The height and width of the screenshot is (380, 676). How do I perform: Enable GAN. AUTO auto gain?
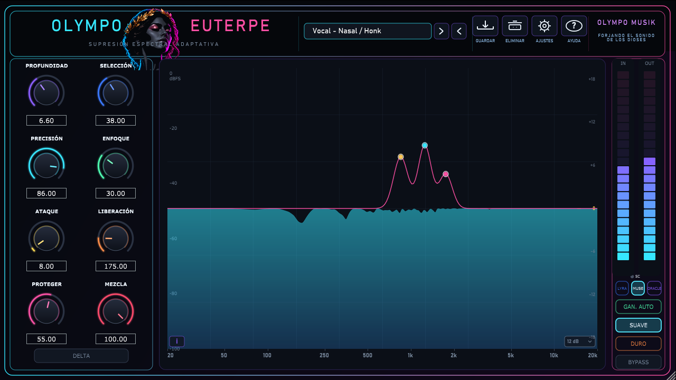point(639,307)
